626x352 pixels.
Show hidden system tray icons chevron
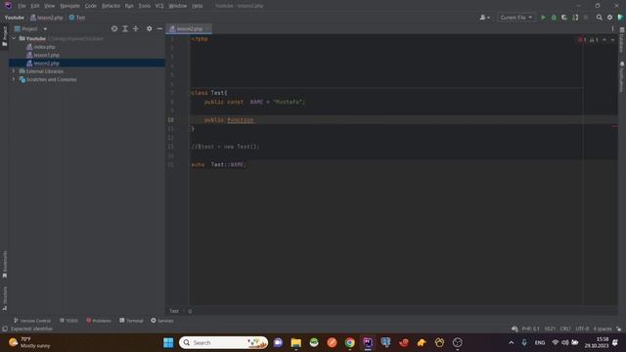point(511,342)
